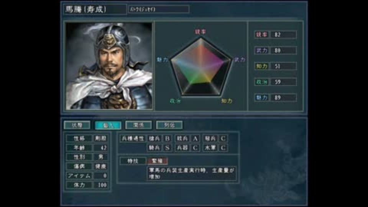Click the officer name field 馬騰
The height and width of the screenshot is (207, 368).
point(95,9)
